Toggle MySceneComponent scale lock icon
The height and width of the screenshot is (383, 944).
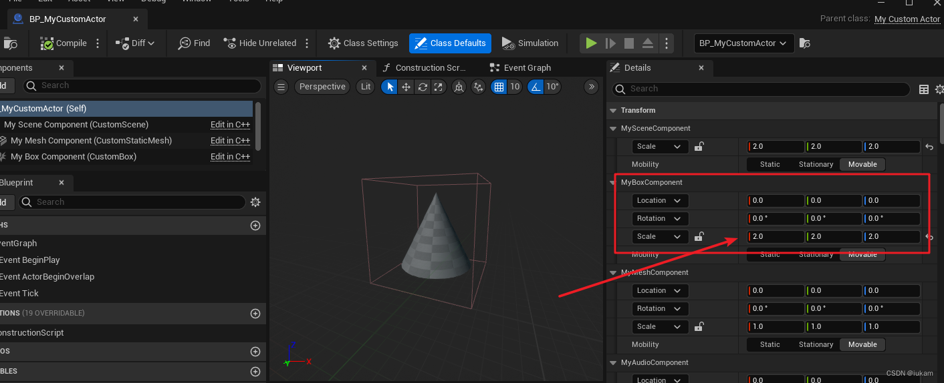pos(699,147)
